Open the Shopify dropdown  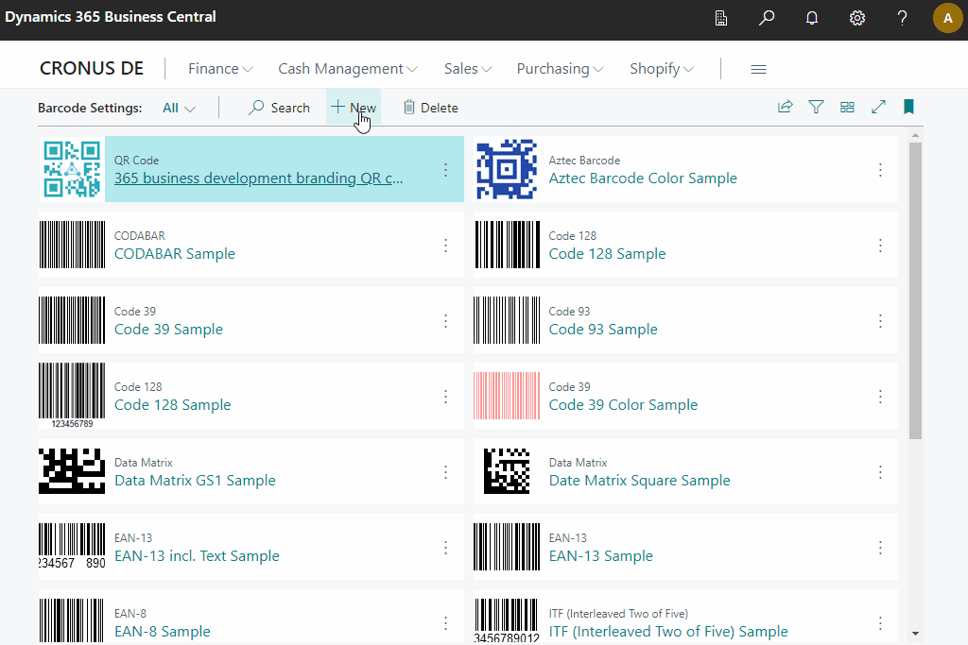[661, 68]
